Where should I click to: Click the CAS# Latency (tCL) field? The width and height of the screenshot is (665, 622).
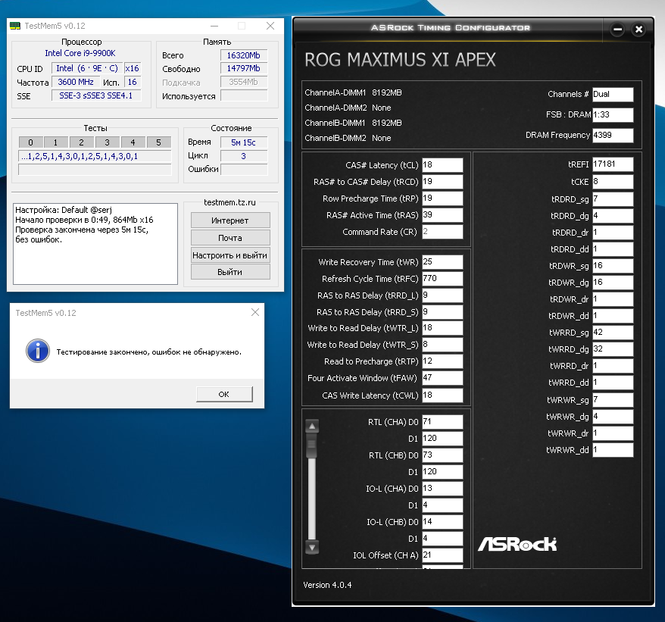pos(442,165)
